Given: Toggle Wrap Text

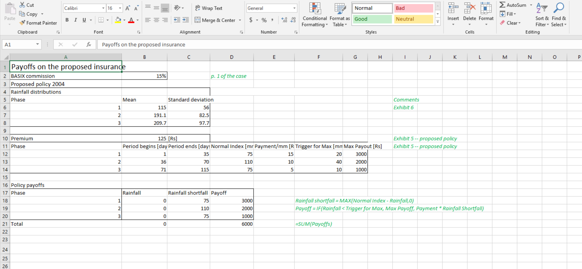Looking at the screenshot, I should 209,8.
